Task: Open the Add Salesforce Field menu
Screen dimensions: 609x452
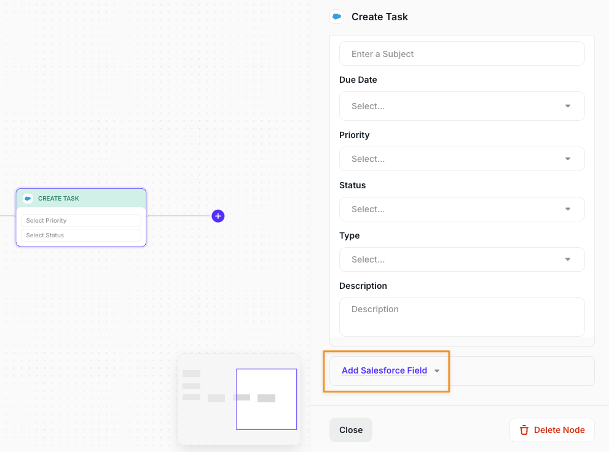Action: click(384, 370)
